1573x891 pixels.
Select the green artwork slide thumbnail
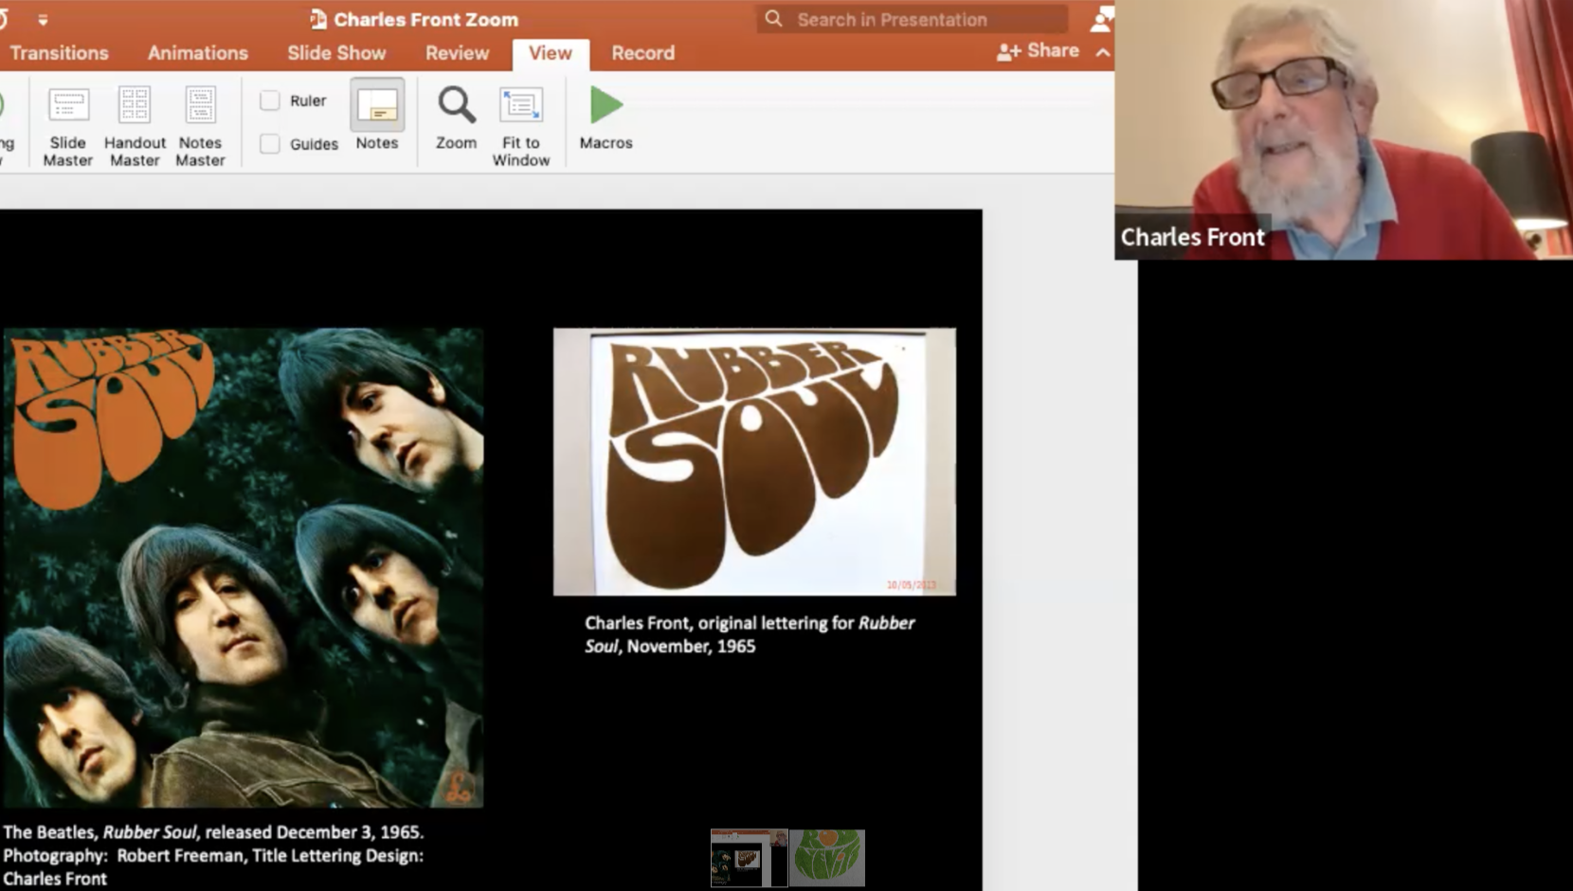827,858
